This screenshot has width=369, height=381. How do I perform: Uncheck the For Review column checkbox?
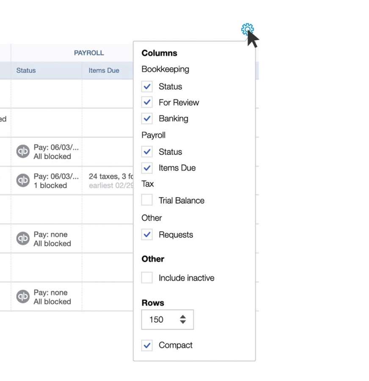pyautogui.click(x=147, y=102)
